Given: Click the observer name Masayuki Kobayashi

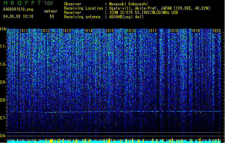Looking at the screenshot, I should point(128,4).
